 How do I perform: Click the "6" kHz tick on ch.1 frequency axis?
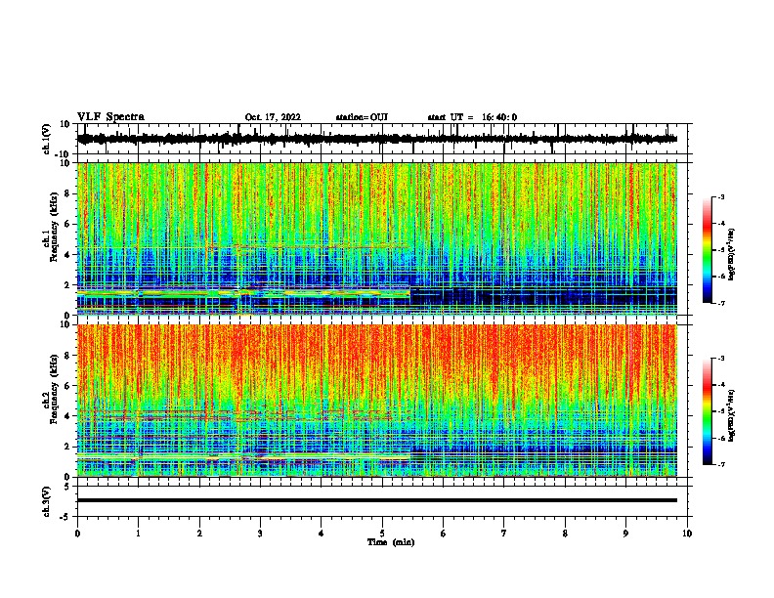click(x=67, y=224)
